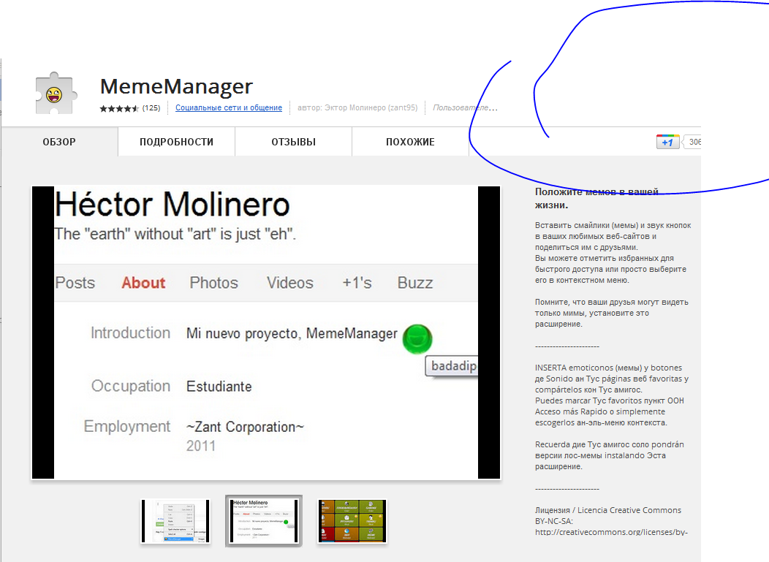Show the ПОХОЖИЕ related tab
This screenshot has height=562, width=769.
(x=411, y=142)
